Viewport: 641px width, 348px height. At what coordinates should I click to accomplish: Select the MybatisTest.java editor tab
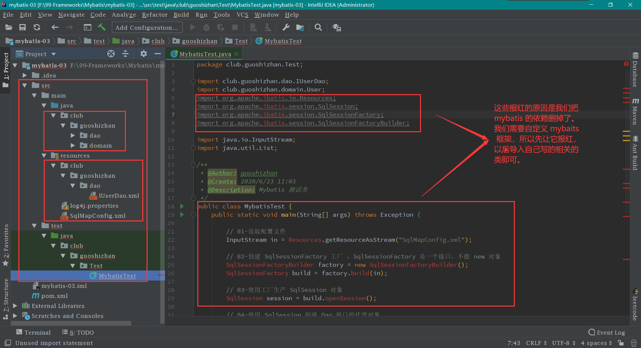pyautogui.click(x=205, y=54)
